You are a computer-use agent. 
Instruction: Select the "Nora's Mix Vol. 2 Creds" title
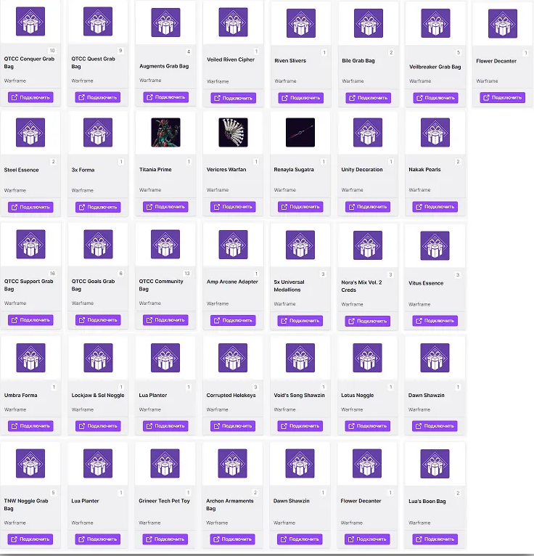361,286
